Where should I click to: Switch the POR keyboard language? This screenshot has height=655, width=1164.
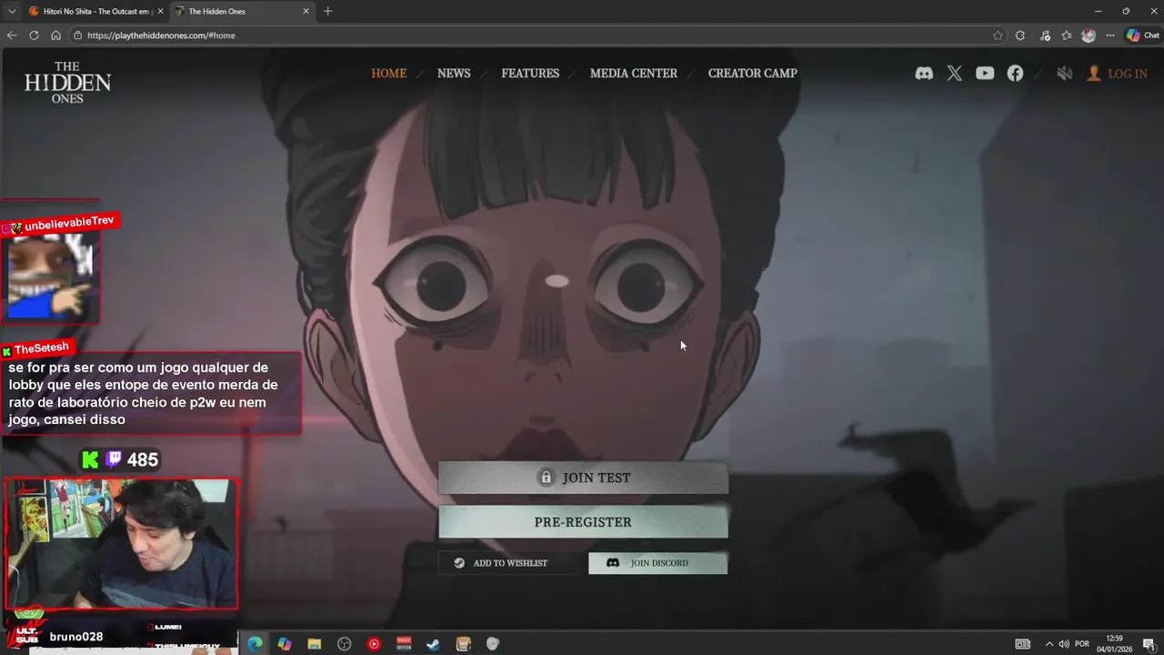click(x=1082, y=644)
